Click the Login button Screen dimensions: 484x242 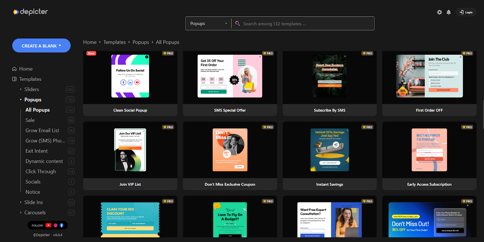[466, 12]
